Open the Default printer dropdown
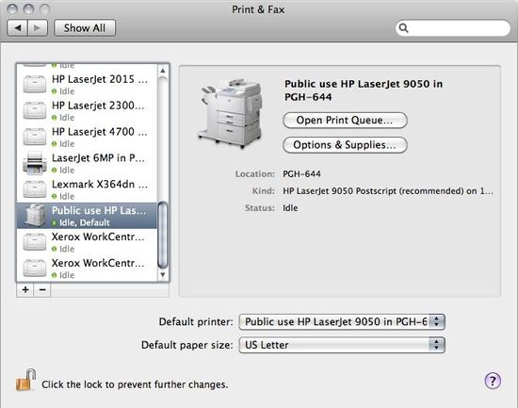The image size is (518, 408). point(342,321)
